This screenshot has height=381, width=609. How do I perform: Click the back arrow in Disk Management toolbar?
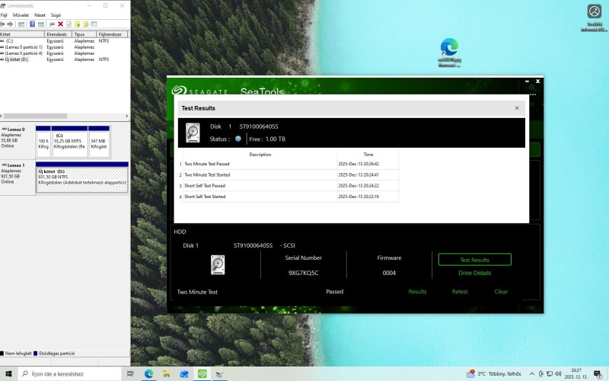pyautogui.click(x=3, y=24)
